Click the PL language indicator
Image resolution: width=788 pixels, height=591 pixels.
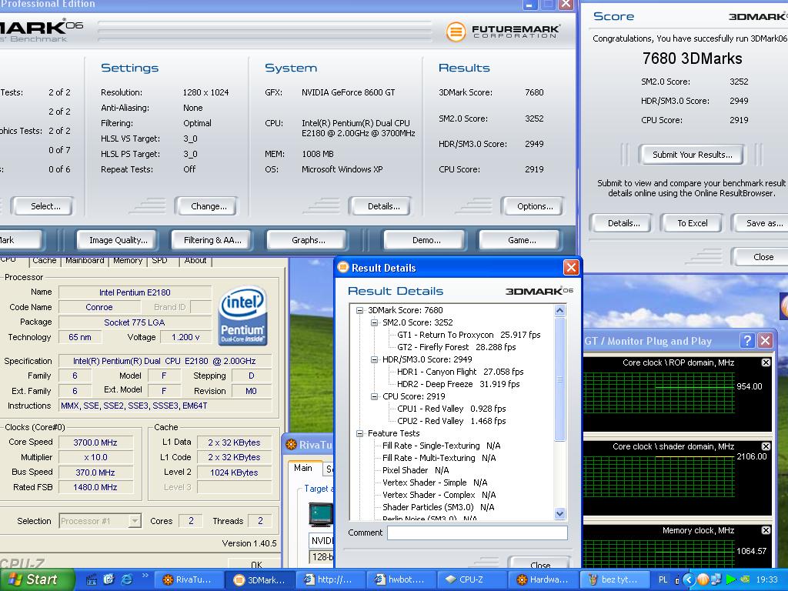[x=663, y=579]
